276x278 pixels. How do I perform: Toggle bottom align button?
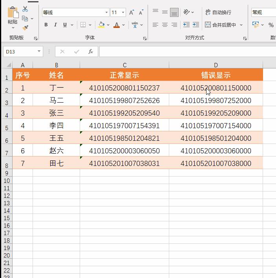coord(174,12)
